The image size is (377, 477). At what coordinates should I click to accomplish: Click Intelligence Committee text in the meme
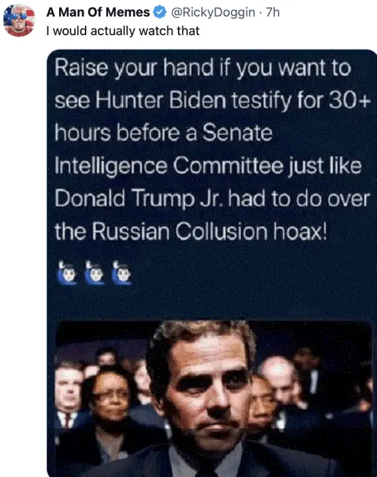169,166
